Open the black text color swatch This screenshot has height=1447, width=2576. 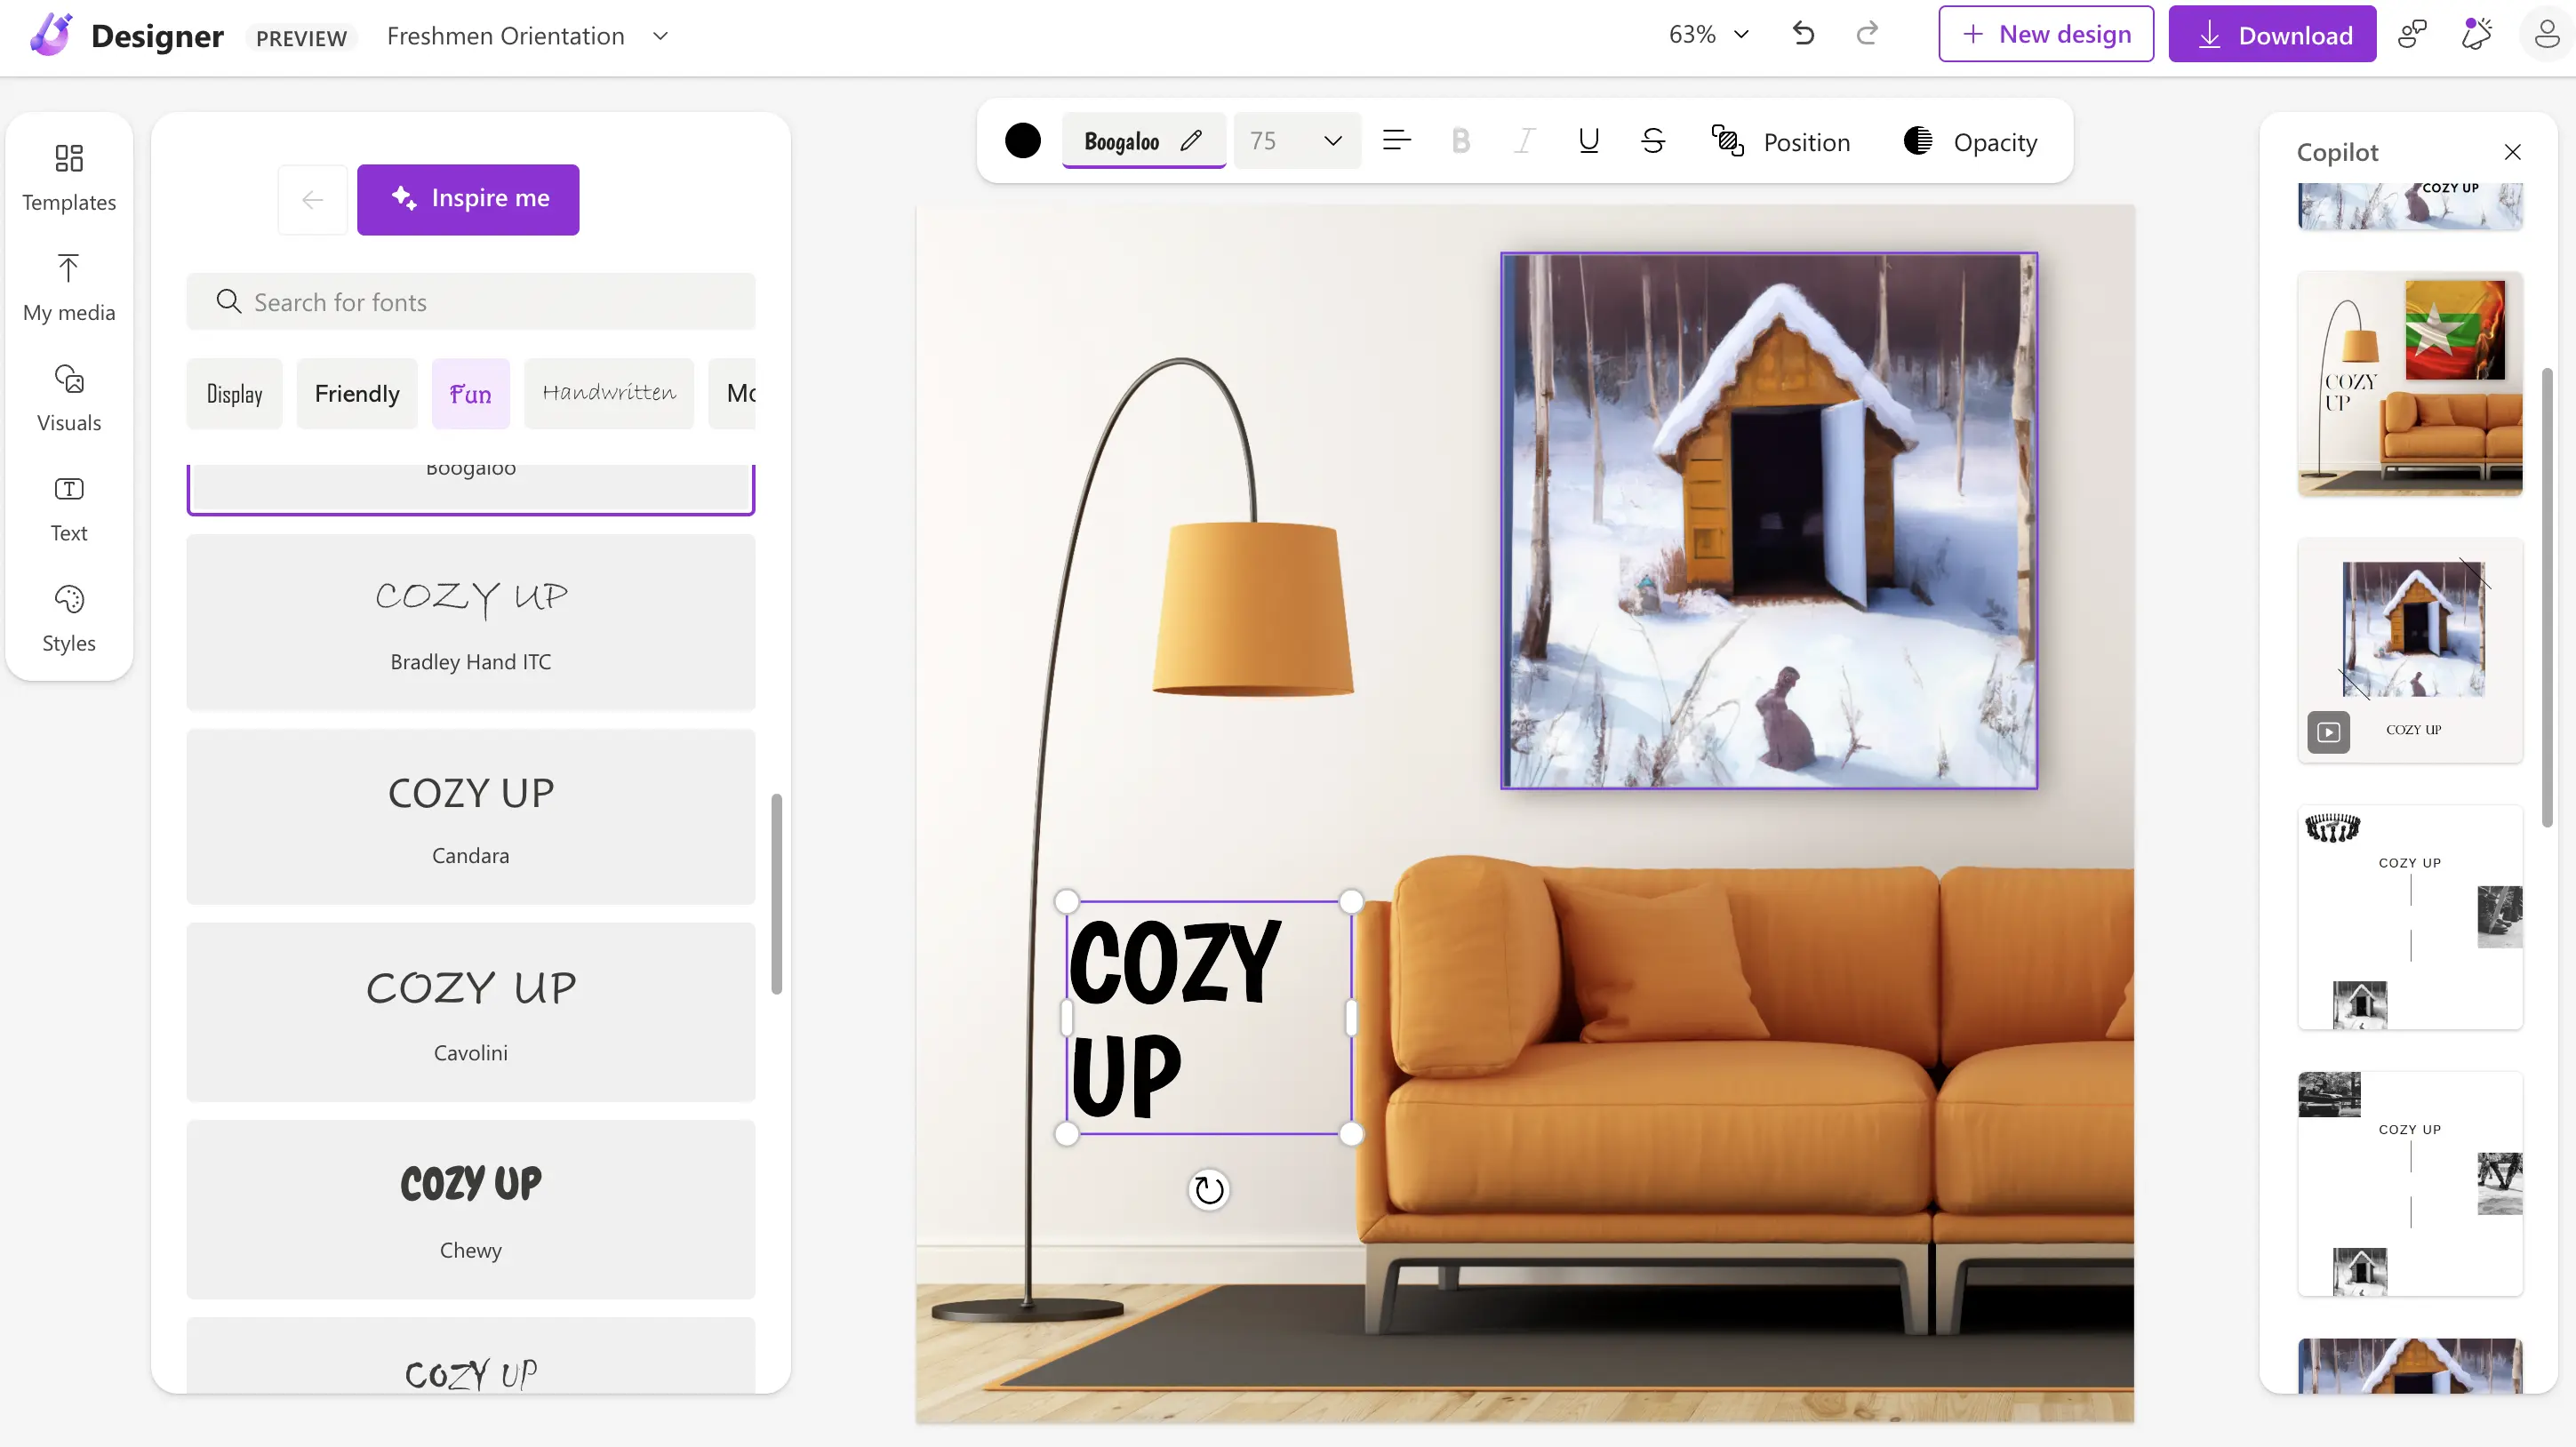pos(1022,141)
